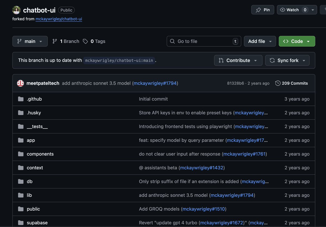Open the components folder
Screen dimensions: 326x227
(40, 154)
